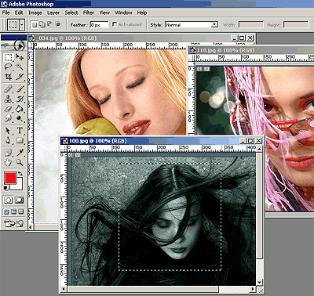
Task: Open Adobe Online from toolbox top graphic
Action: 13,45
